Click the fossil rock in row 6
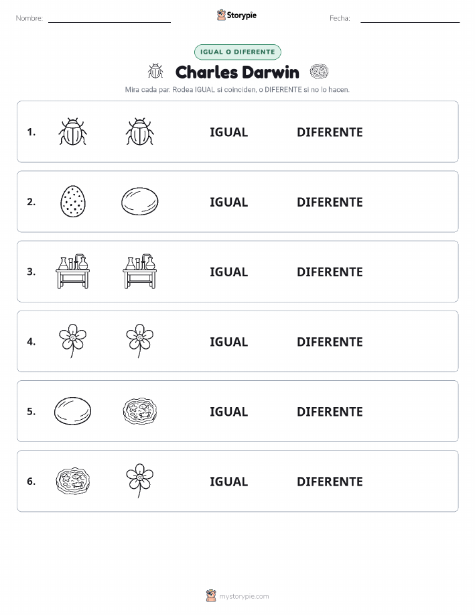 pyautogui.click(x=73, y=481)
